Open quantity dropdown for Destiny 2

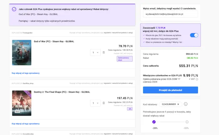(x=95, y=103)
